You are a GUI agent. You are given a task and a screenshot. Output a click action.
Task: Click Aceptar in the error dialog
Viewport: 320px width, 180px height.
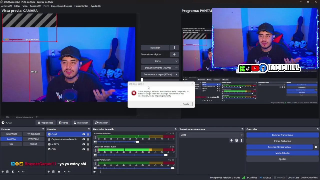(x=186, y=104)
